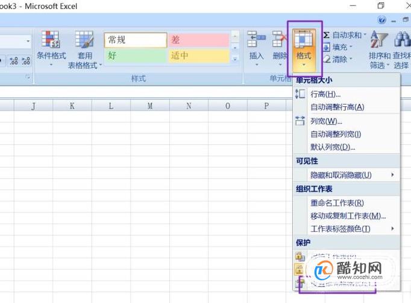The height and width of the screenshot is (303, 411).
Task: Expand the Fill dropdown arrow
Action: [351, 47]
